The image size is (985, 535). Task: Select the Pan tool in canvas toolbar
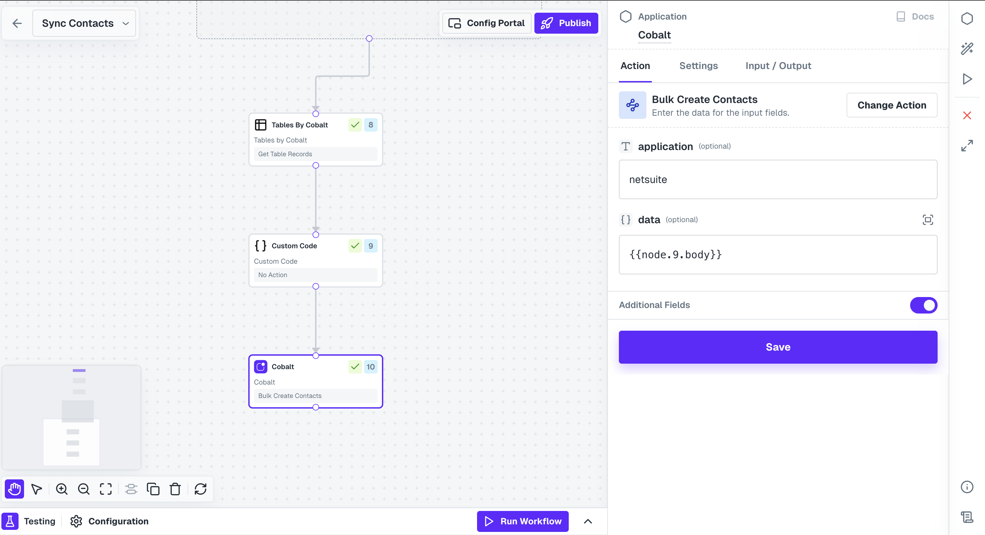(14, 489)
